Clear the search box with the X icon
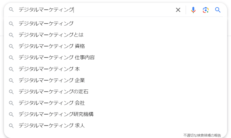Screen dimensions: 231x138 pyautogui.click(x=178, y=10)
